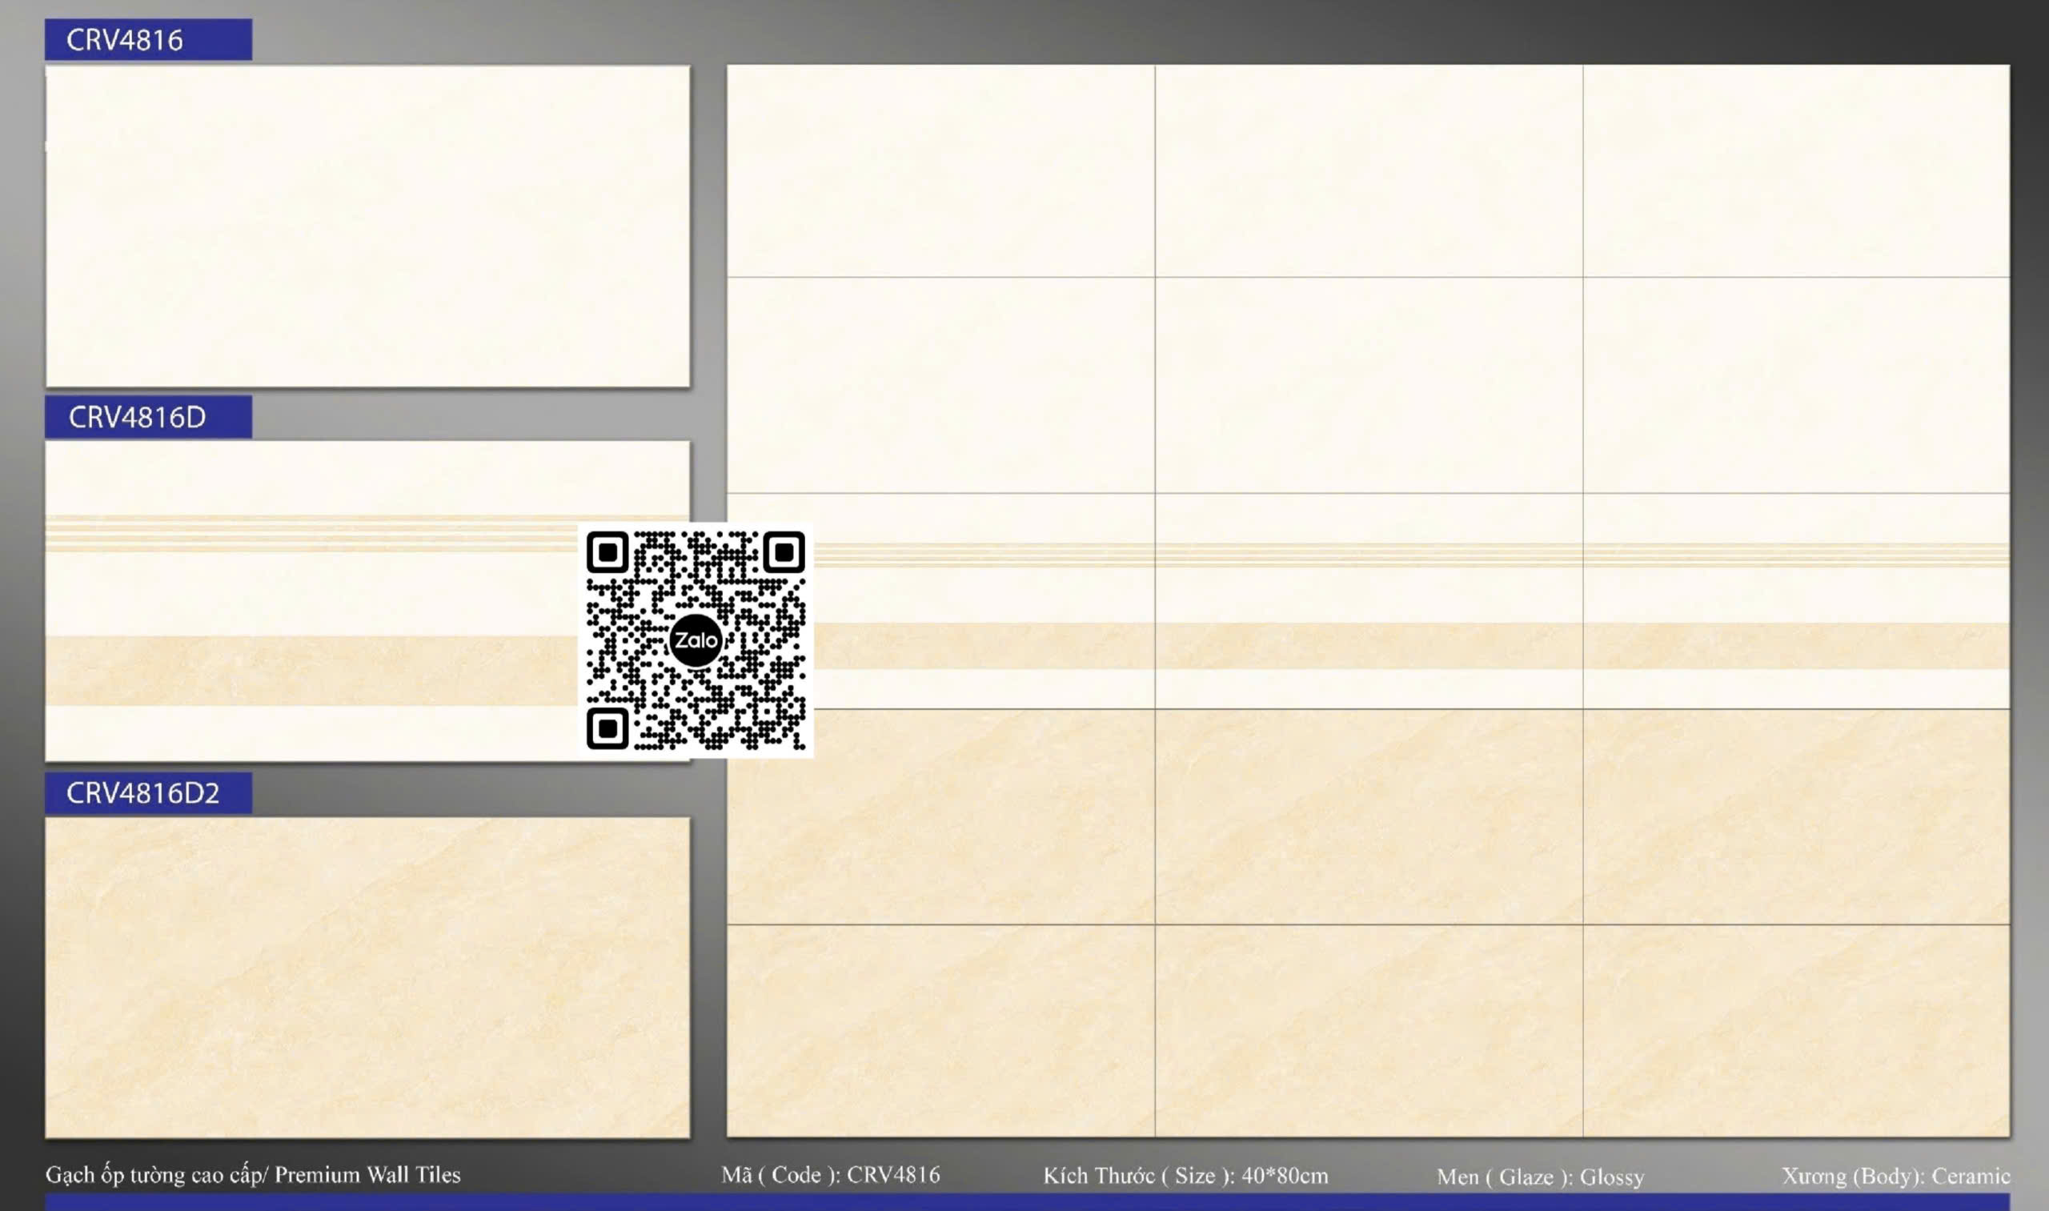Viewport: 2049px width, 1211px height.
Task: Click the QR code's top-right finder square
Action: point(784,552)
